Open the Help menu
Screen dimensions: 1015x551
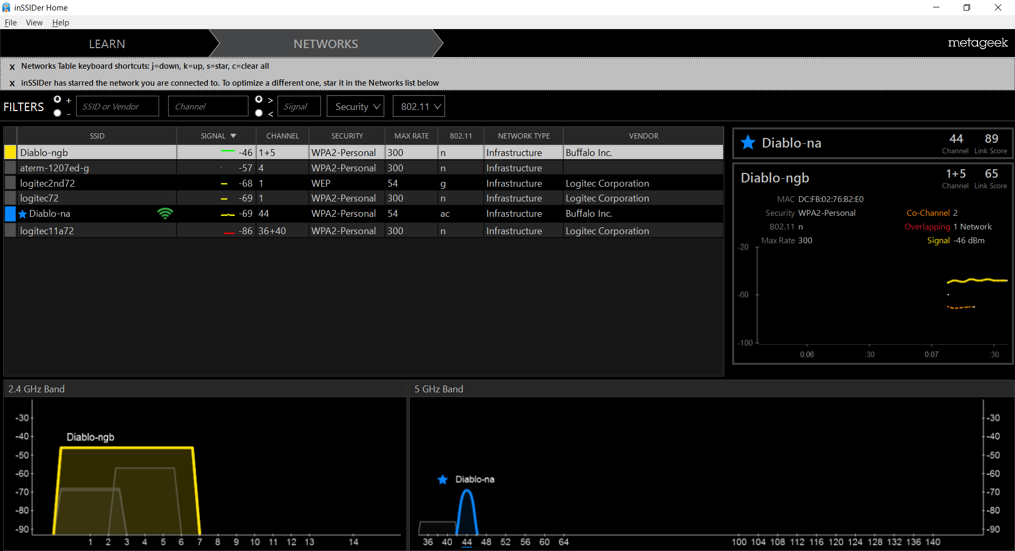click(x=61, y=23)
